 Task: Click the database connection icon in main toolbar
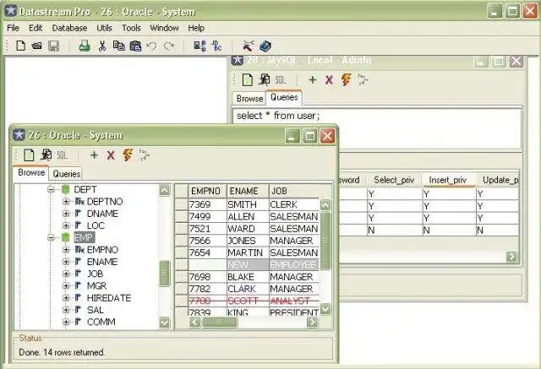tap(199, 46)
